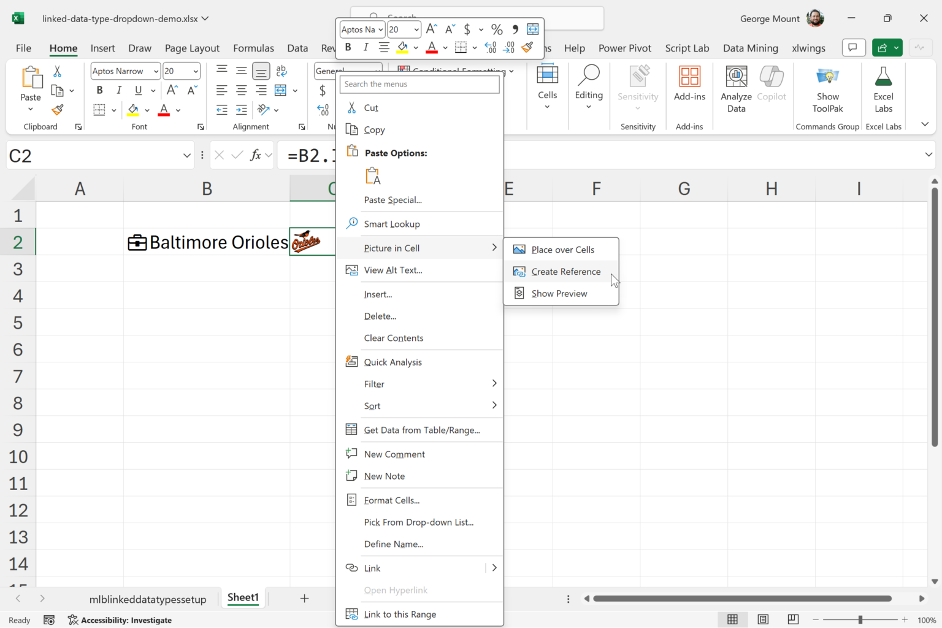Click the Format Painter icon in Clipboard group
942x628 pixels.
(x=58, y=110)
